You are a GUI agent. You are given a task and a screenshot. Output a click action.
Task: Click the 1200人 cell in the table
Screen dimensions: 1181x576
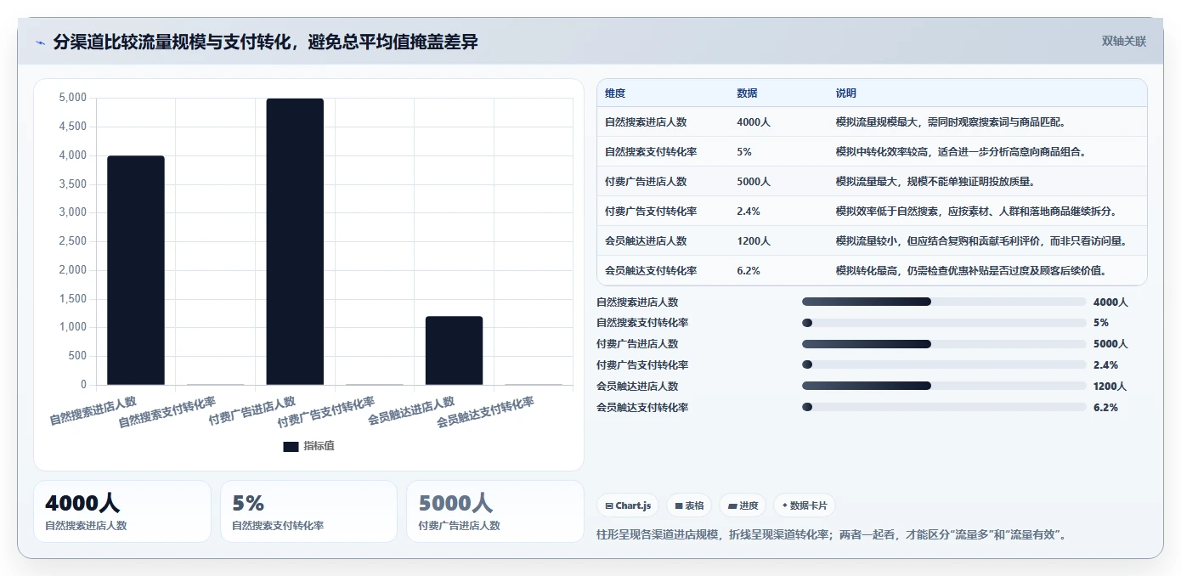coord(754,241)
